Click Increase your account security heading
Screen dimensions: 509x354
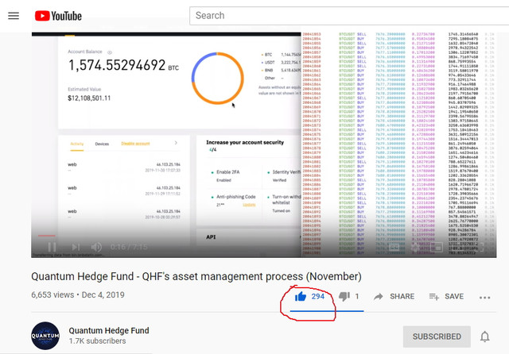pyautogui.click(x=245, y=142)
